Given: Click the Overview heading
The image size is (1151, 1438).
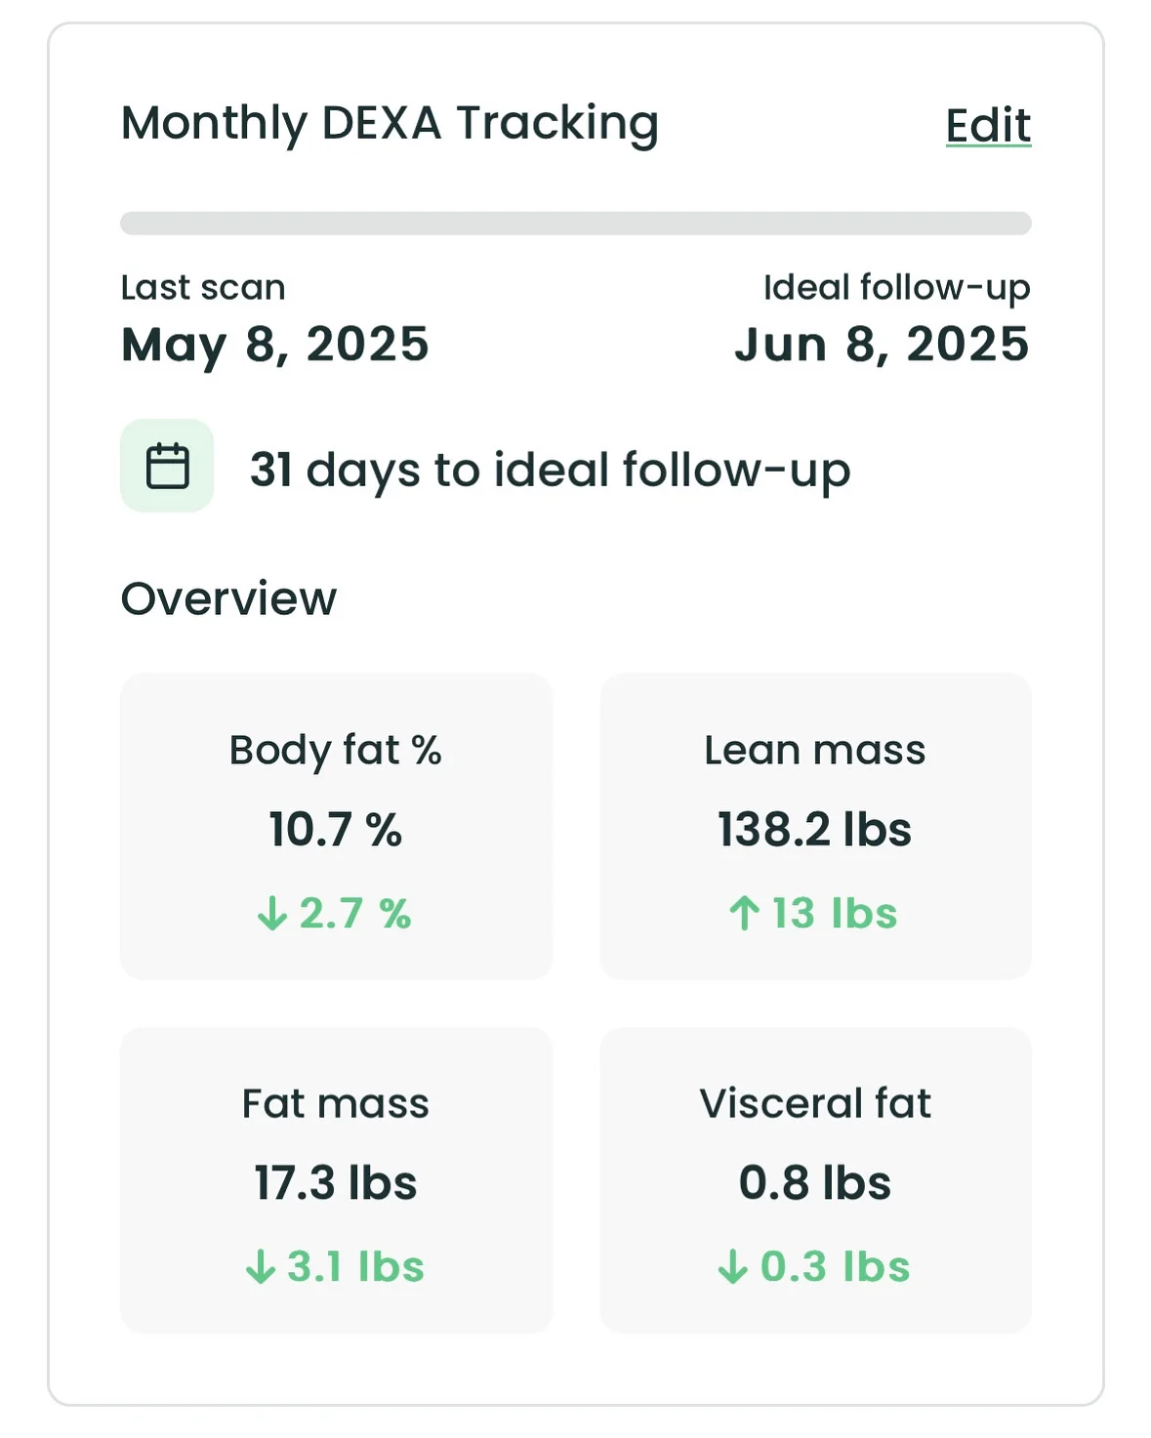Looking at the screenshot, I should (x=228, y=598).
